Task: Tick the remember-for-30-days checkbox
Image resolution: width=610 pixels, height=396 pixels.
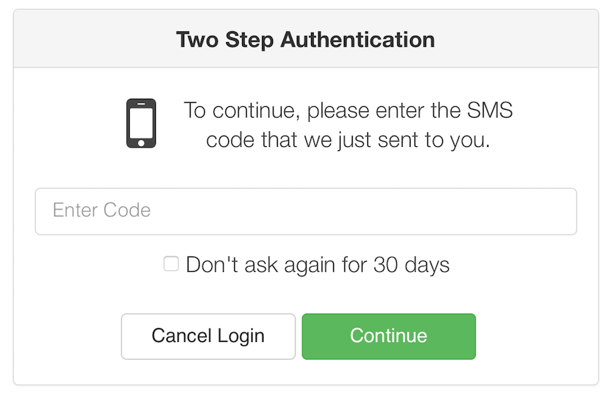Action: tap(171, 264)
